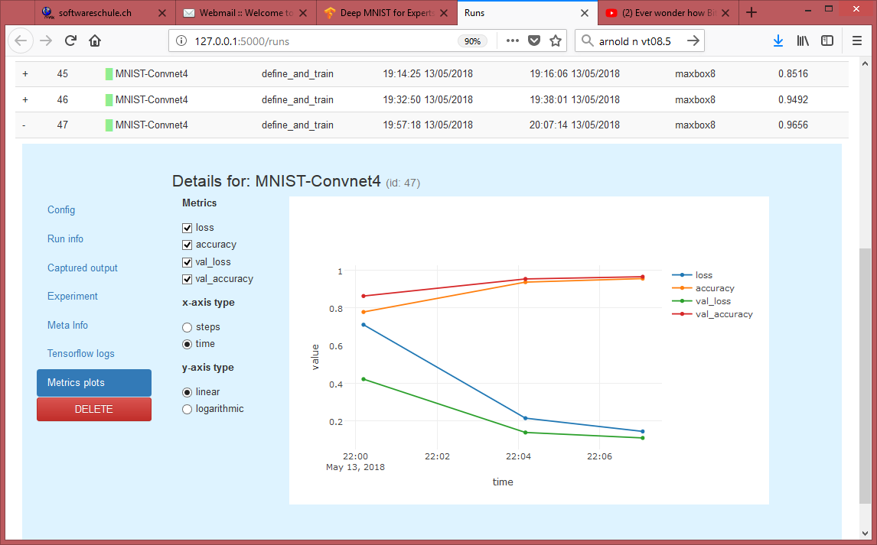Collapse run 47 with the minus sign
877x545 pixels.
[25, 125]
